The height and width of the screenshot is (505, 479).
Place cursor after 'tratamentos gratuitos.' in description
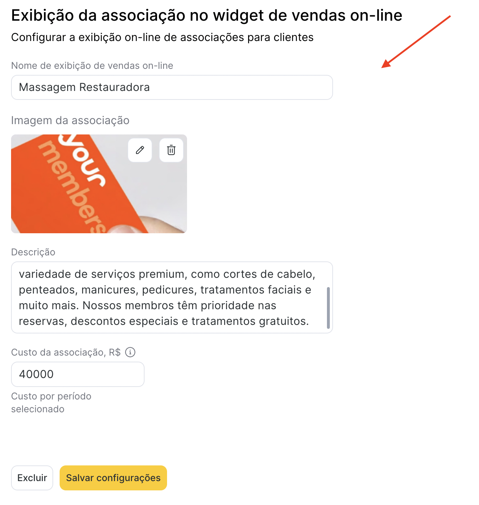pyautogui.click(x=309, y=321)
